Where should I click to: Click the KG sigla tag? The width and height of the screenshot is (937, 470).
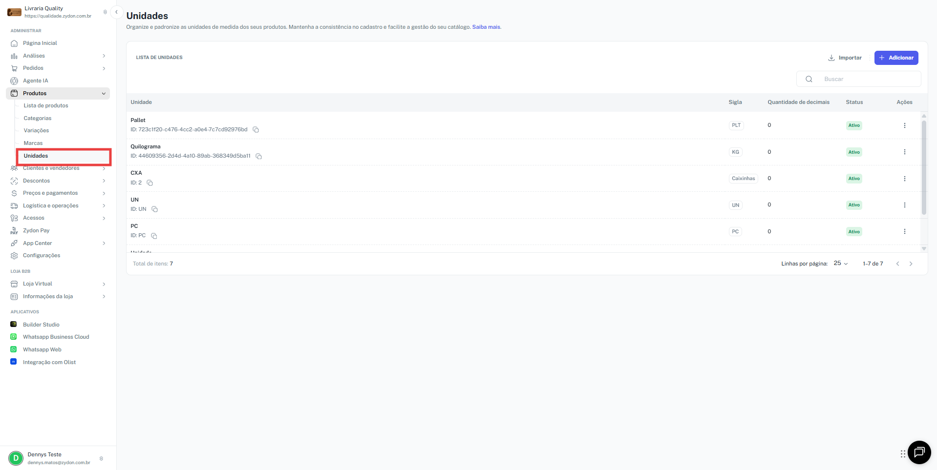click(x=735, y=152)
